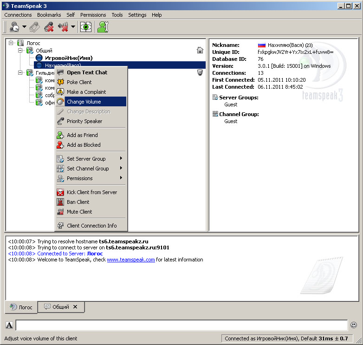The height and width of the screenshot is (345, 363).
Task: Click the Set Channel Group icon
Action: [x=60, y=169]
